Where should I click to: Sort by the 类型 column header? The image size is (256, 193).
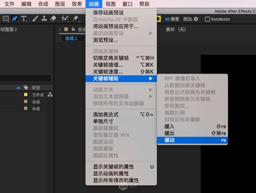coord(36,88)
